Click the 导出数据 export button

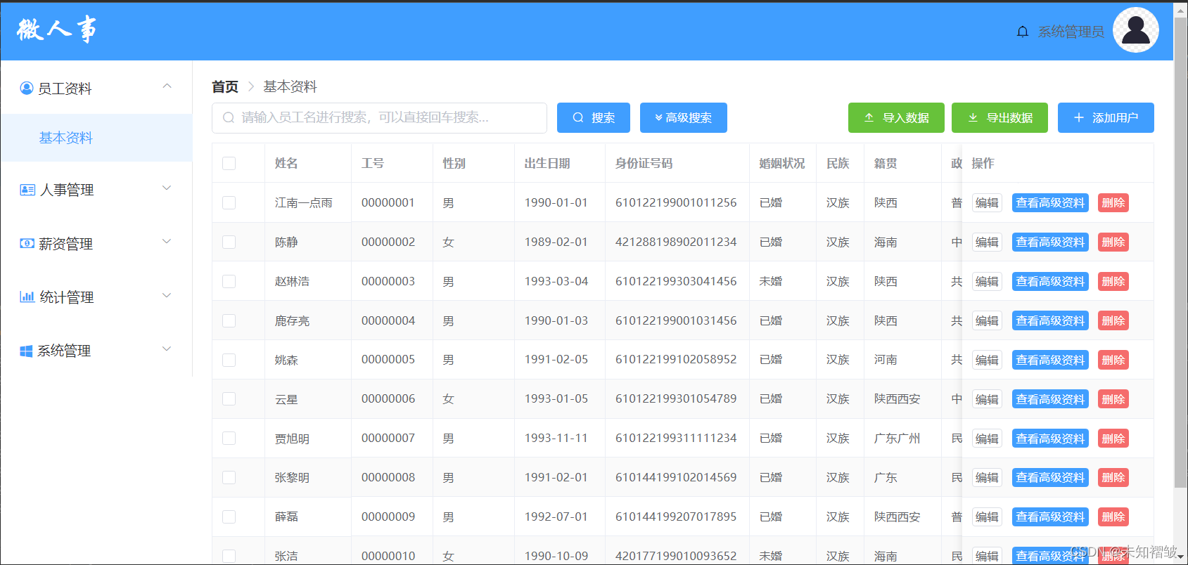999,117
